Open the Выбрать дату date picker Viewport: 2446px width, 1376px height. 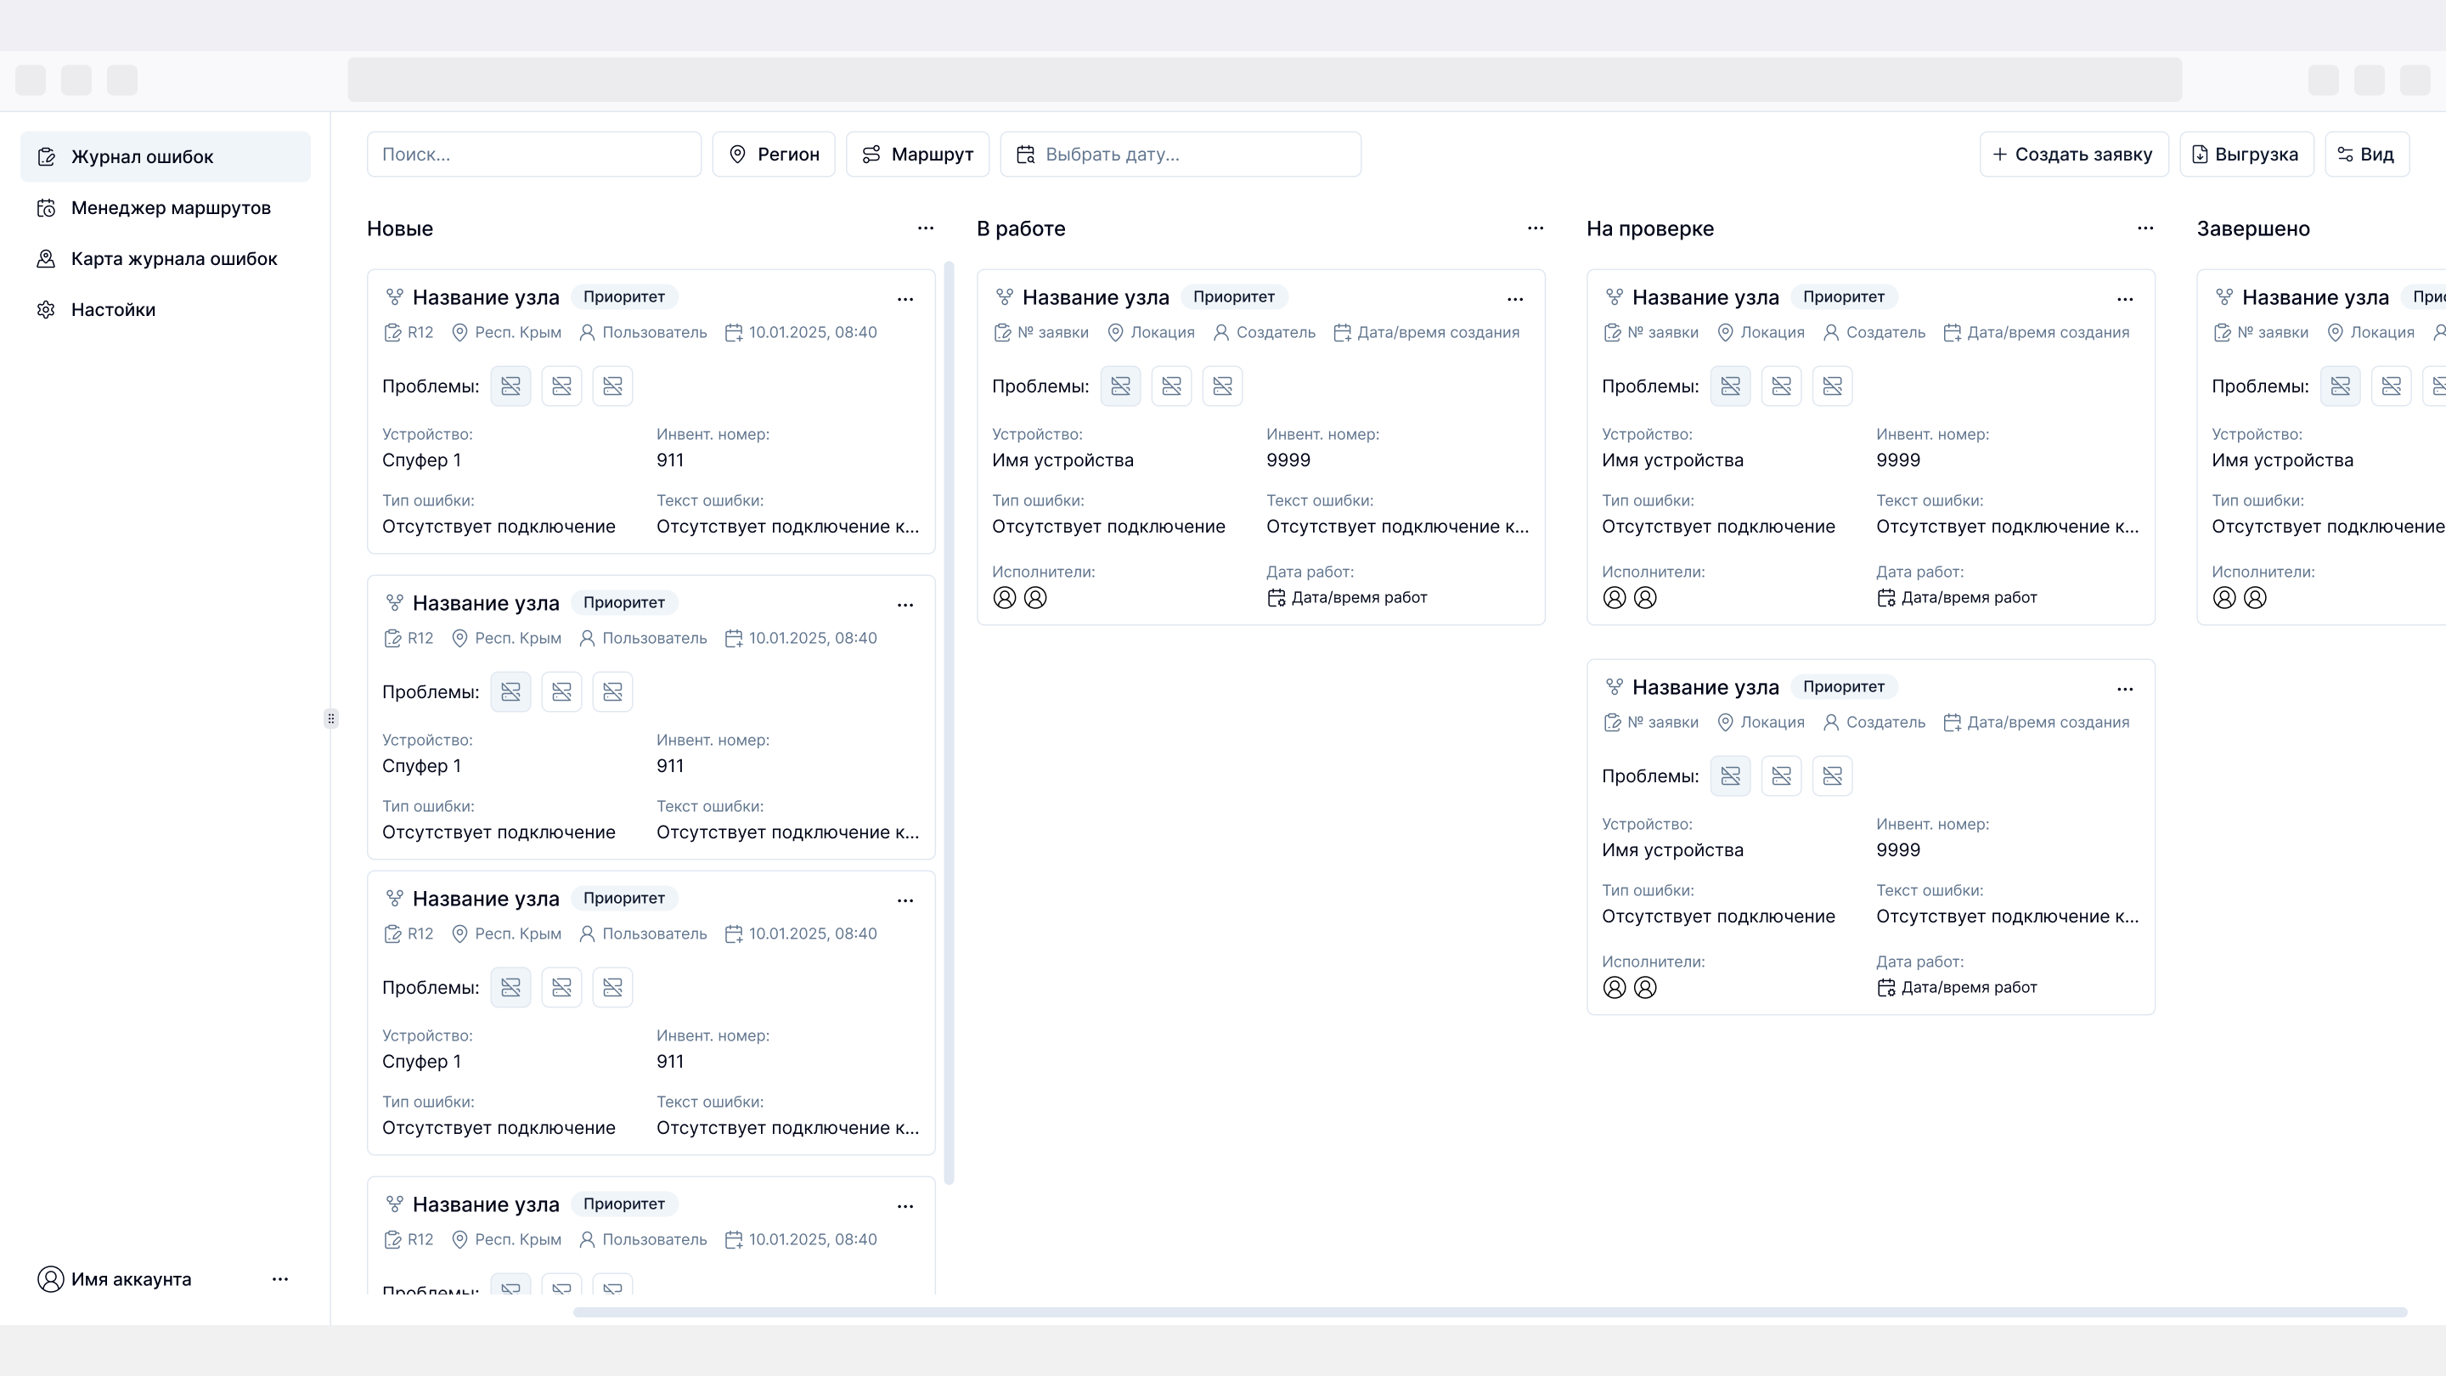1181,154
